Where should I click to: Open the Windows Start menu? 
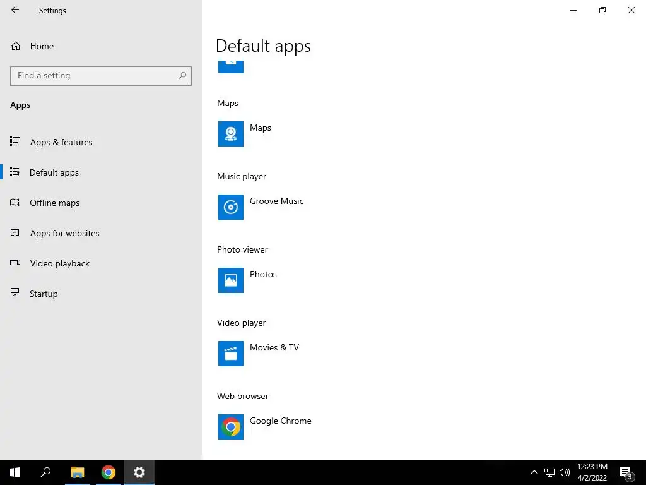(15, 472)
